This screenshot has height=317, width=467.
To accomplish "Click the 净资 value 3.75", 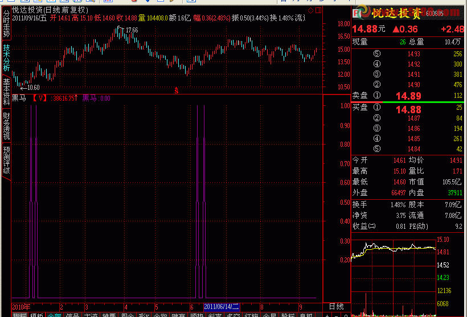I will point(400,216).
